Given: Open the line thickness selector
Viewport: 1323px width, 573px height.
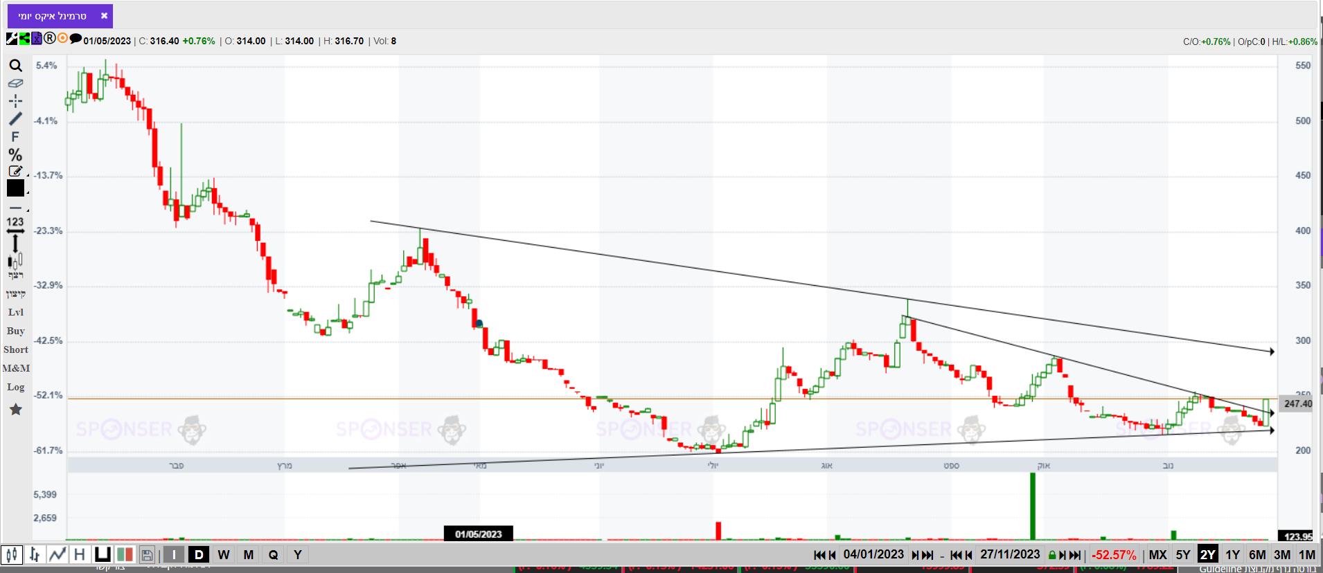Looking at the screenshot, I should click(15, 208).
